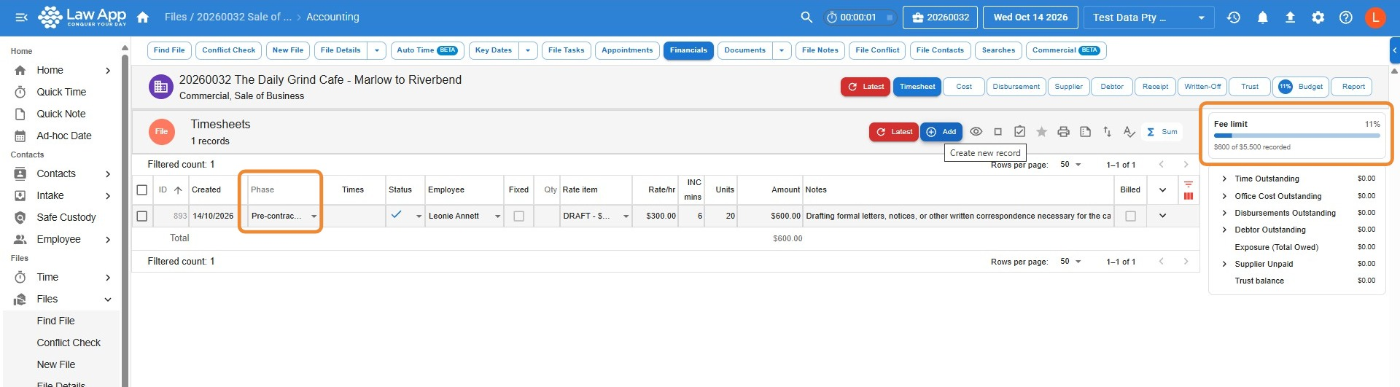Open the Financials tab
The height and width of the screenshot is (387, 1400).
[x=688, y=50]
